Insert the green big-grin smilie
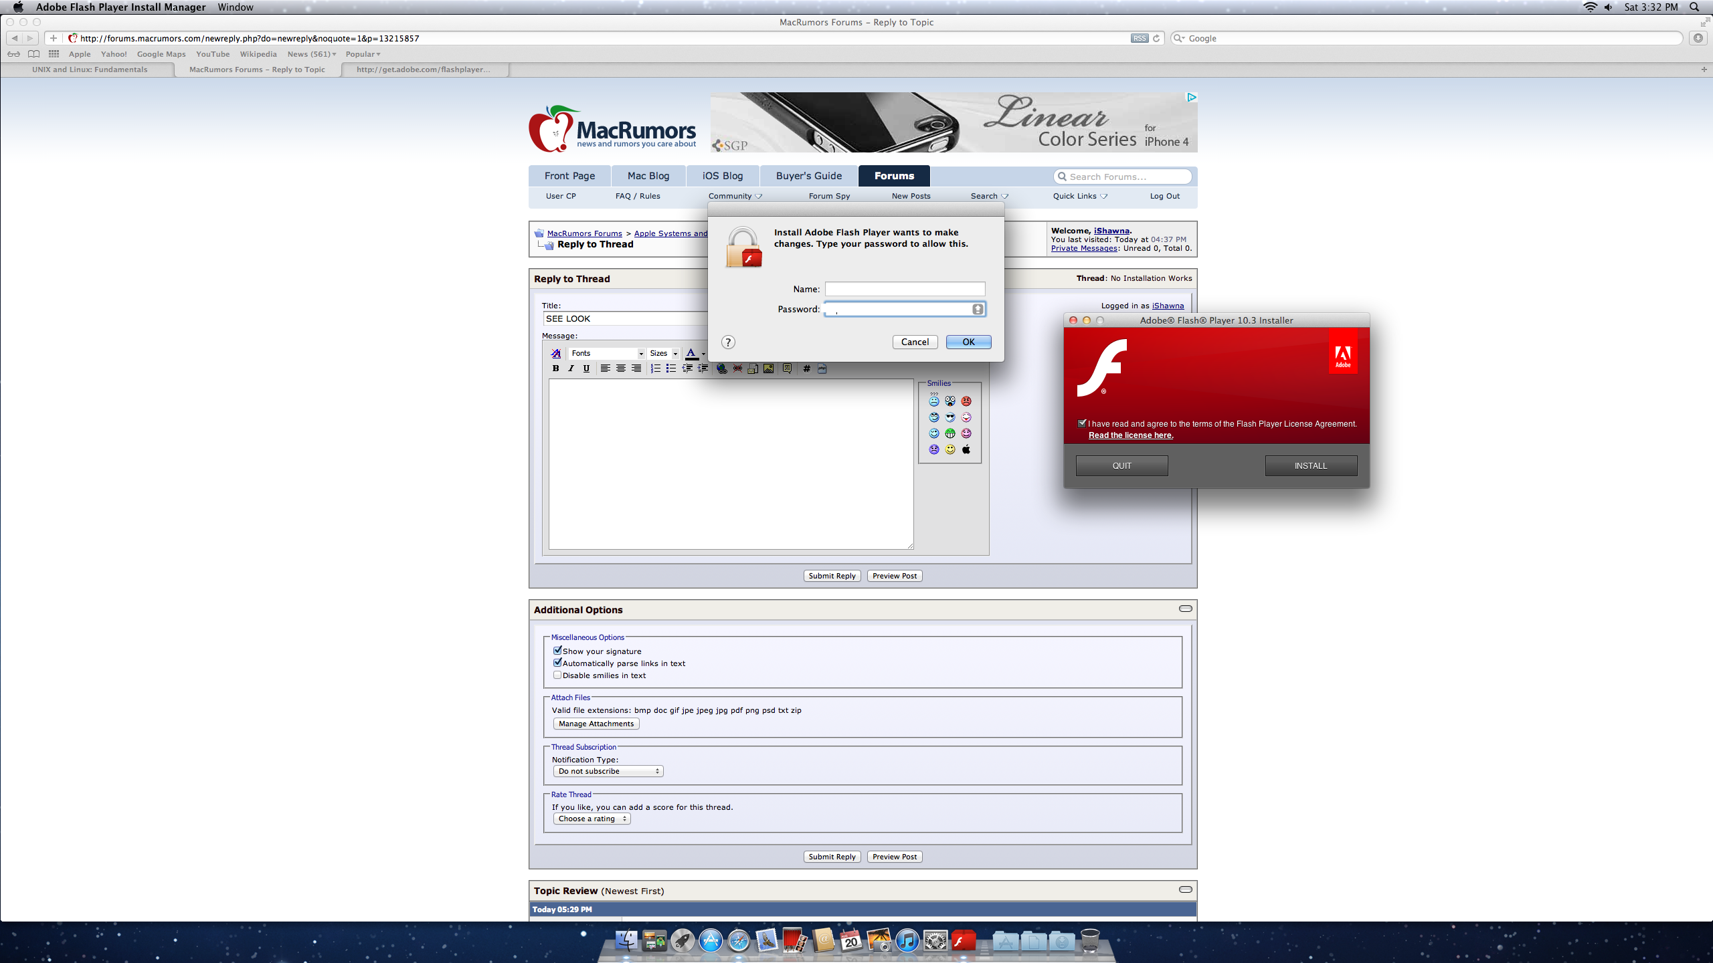Image resolution: width=1713 pixels, height=963 pixels. point(950,433)
